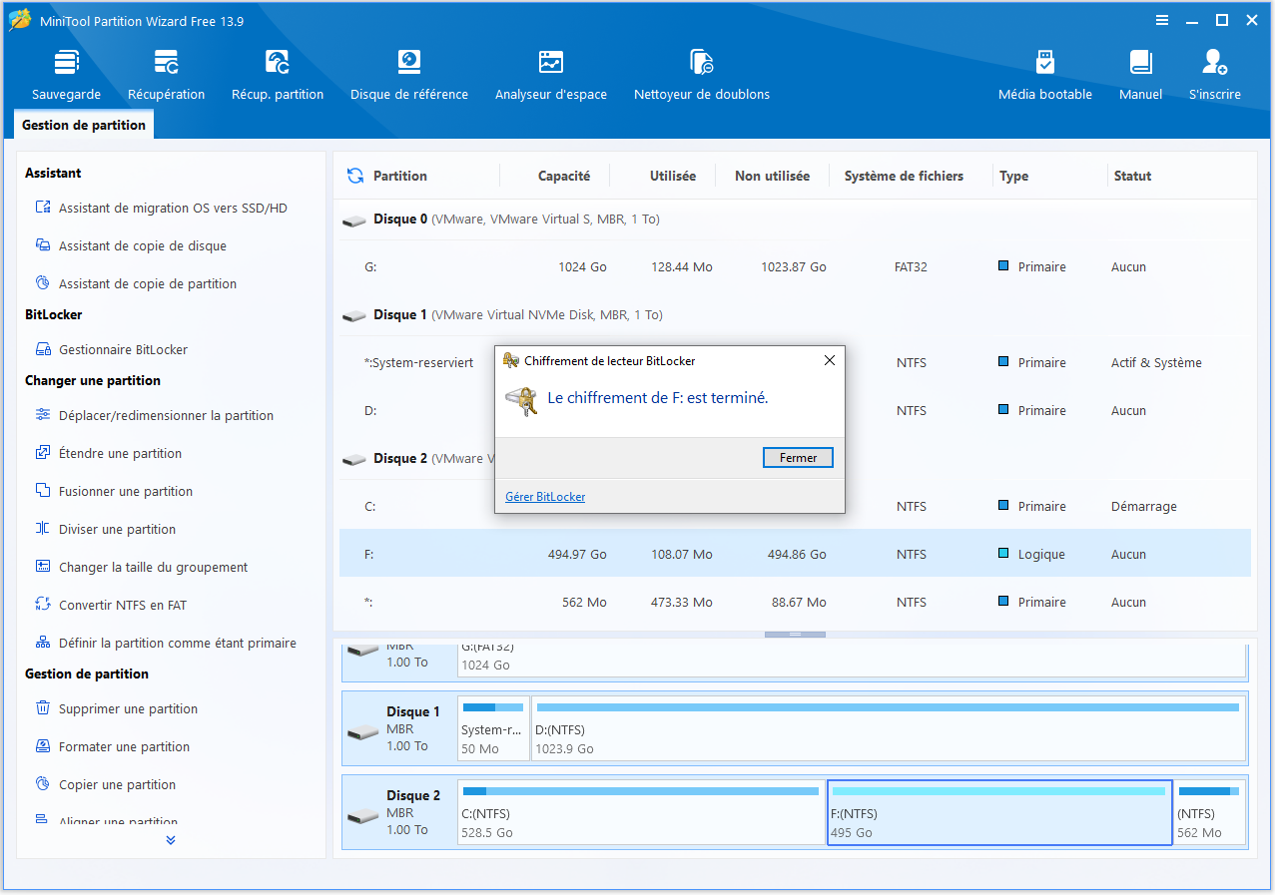Open the hamburger menu in title bar
1275x895 pixels.
(x=1162, y=20)
